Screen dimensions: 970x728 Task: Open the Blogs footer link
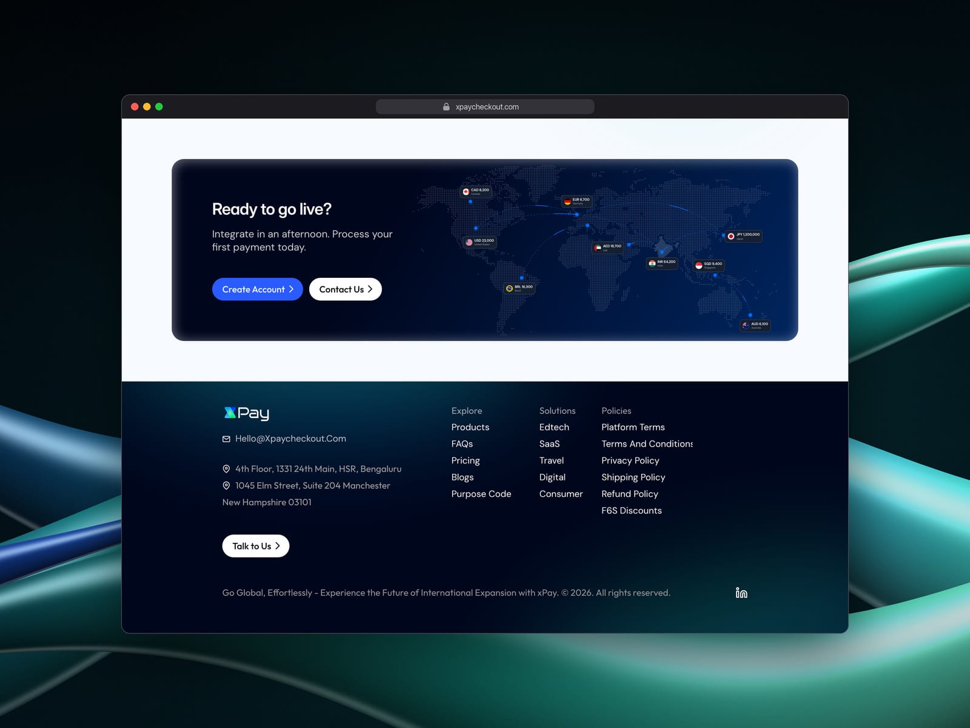point(463,477)
